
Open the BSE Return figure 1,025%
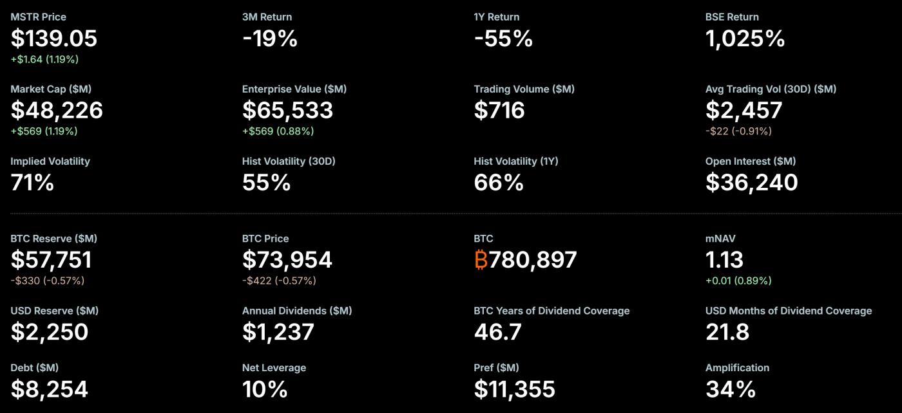(x=745, y=39)
